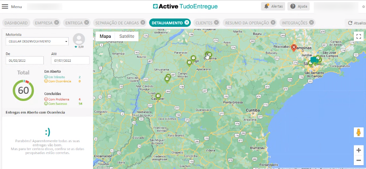Switch map to Mapa view
This screenshot has width=366, height=169.
(105, 37)
